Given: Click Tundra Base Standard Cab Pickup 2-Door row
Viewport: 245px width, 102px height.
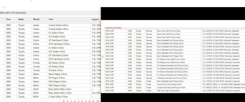Looking at the screenshot, I should coord(175,81).
